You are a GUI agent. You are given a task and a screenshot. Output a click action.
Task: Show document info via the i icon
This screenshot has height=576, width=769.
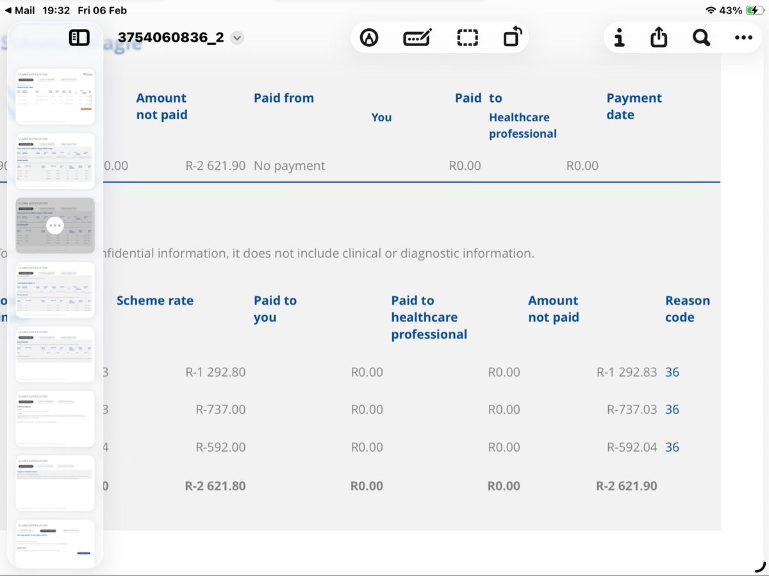click(x=619, y=38)
